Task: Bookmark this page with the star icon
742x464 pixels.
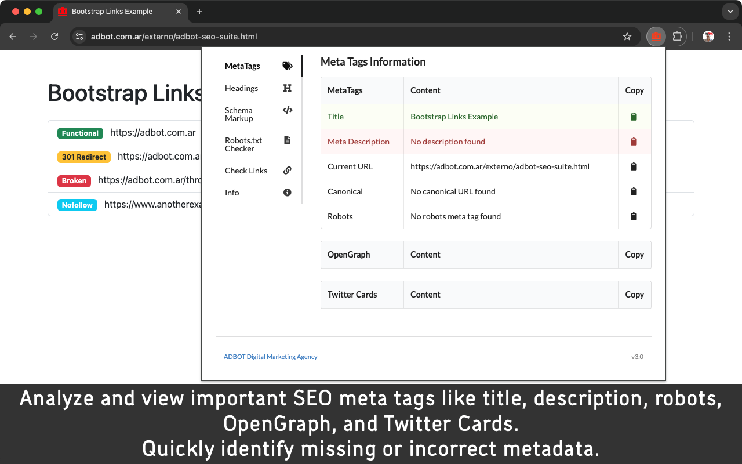Action: (627, 37)
